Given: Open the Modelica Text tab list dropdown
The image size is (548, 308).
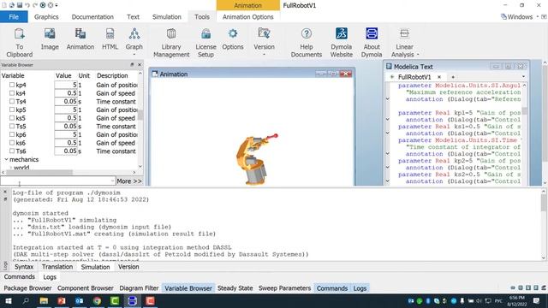Looking at the screenshot, I should (523, 77).
